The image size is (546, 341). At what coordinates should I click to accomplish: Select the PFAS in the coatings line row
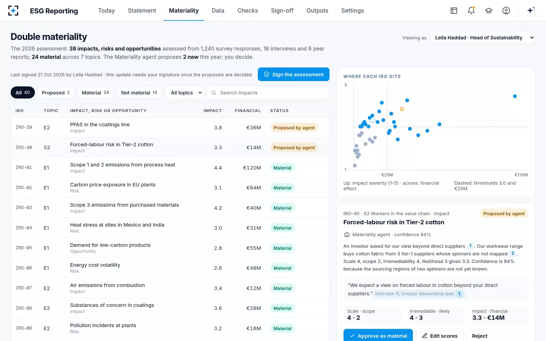[x=170, y=127]
